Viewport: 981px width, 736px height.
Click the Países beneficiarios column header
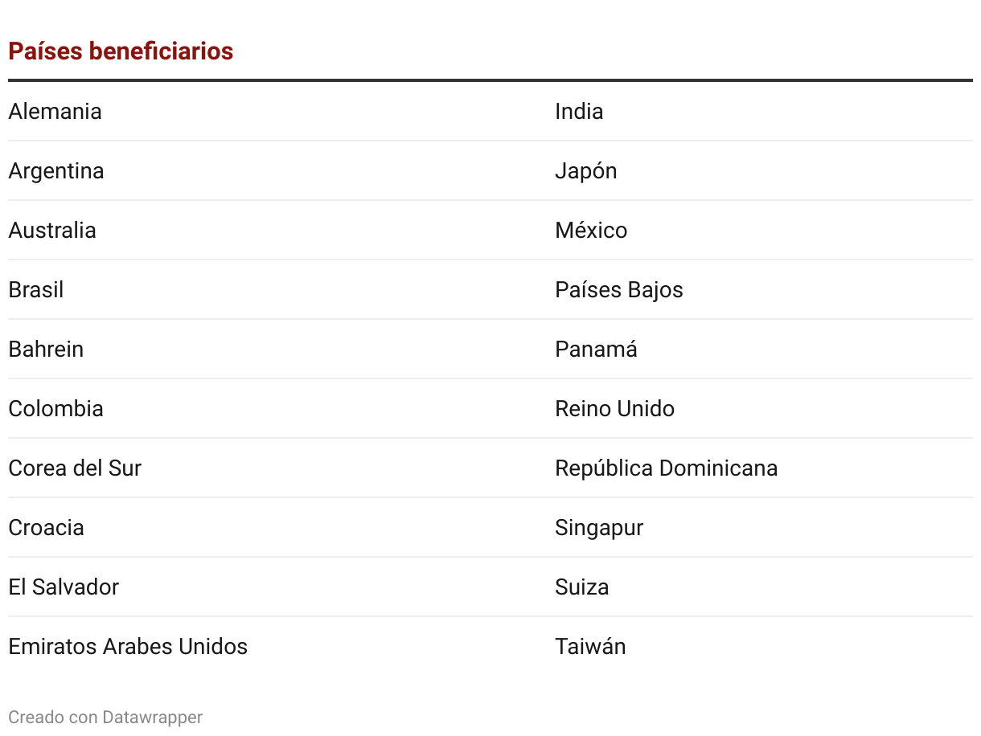click(x=121, y=51)
